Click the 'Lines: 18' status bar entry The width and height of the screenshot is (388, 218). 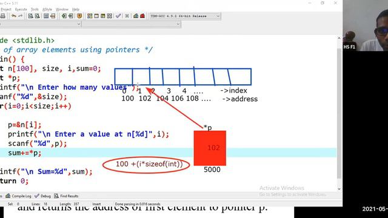click(39, 204)
